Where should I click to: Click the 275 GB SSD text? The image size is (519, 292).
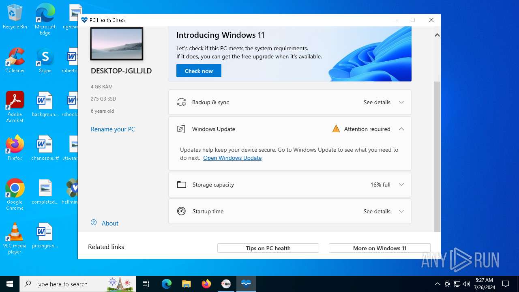[x=103, y=99]
